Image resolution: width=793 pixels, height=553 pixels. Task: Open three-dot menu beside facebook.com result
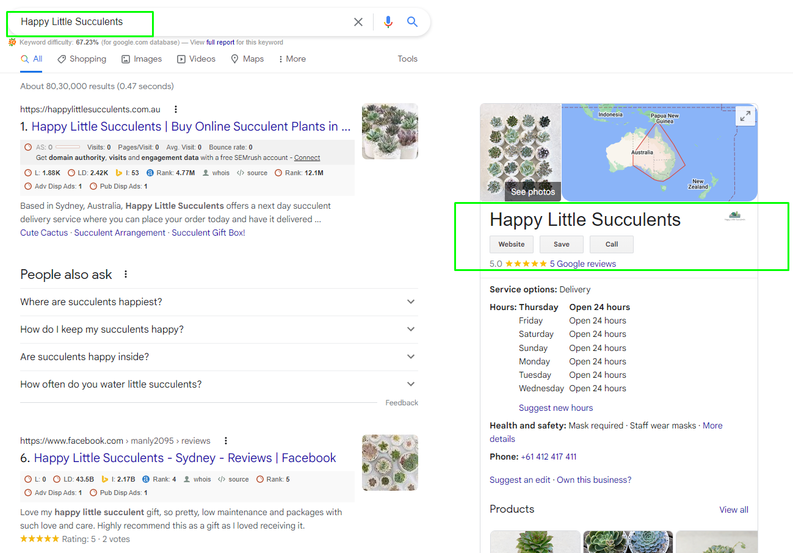(226, 441)
